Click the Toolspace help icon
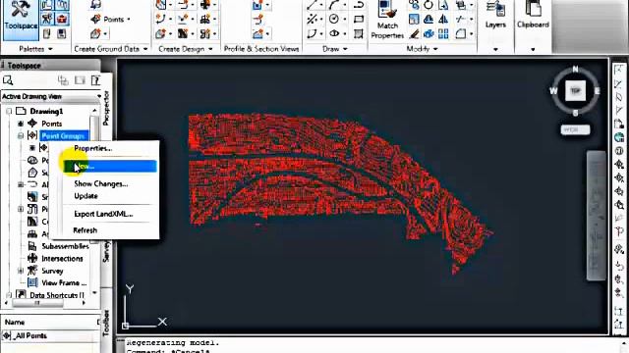The width and height of the screenshot is (629, 353). tap(96, 80)
